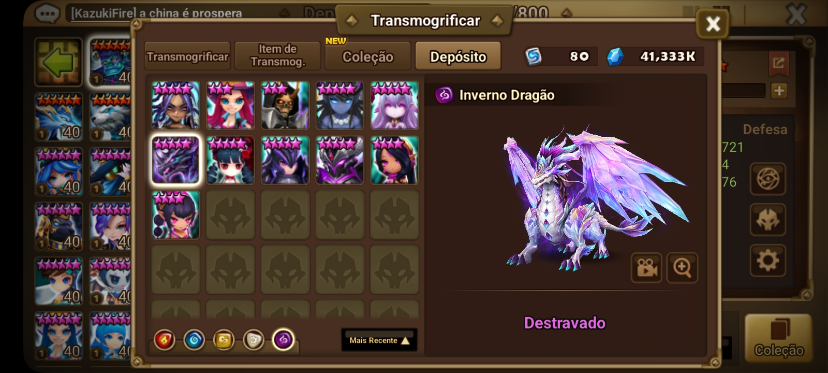
Task: Toggle the wind element filter icon
Action: 224,340
